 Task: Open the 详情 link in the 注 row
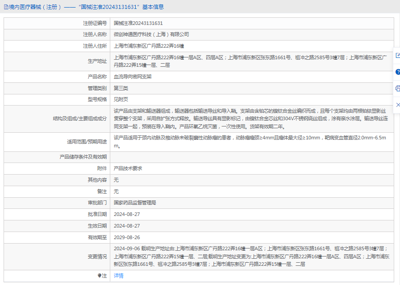click(118, 276)
